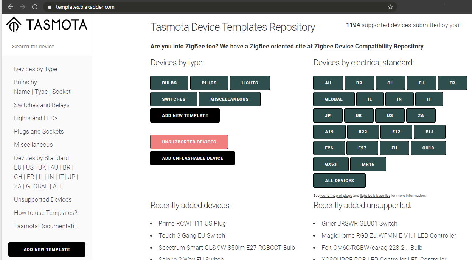This screenshot has width=472, height=260.
Task: Click the Search for device field
Action: click(47, 47)
